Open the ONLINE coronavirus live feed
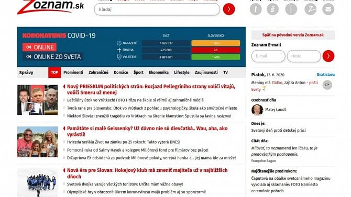Screen dimensions: 351x197 (x=39, y=47)
